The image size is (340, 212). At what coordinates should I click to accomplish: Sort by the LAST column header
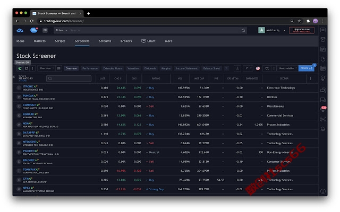tap(103, 78)
